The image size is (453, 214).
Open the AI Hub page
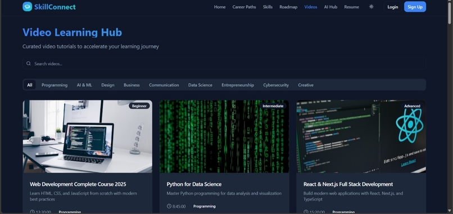[330, 7]
